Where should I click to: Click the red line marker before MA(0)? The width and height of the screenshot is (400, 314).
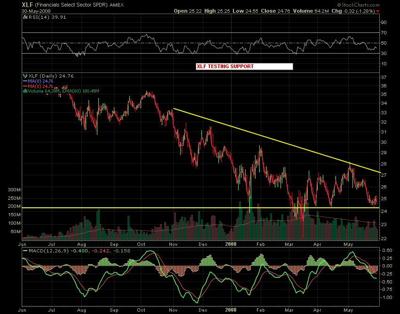tap(25, 86)
